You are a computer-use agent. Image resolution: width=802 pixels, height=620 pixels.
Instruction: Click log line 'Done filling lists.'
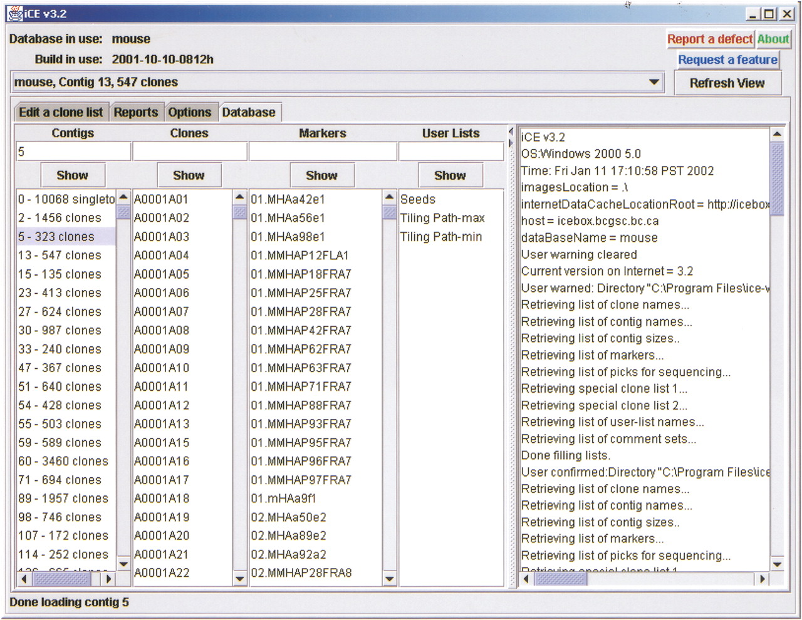[x=566, y=455]
